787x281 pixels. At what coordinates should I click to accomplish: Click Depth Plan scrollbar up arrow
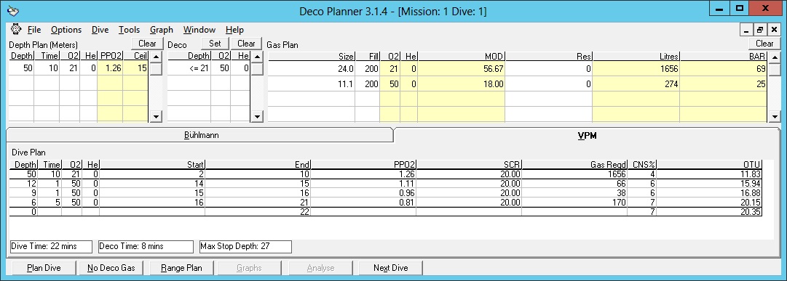[156, 56]
